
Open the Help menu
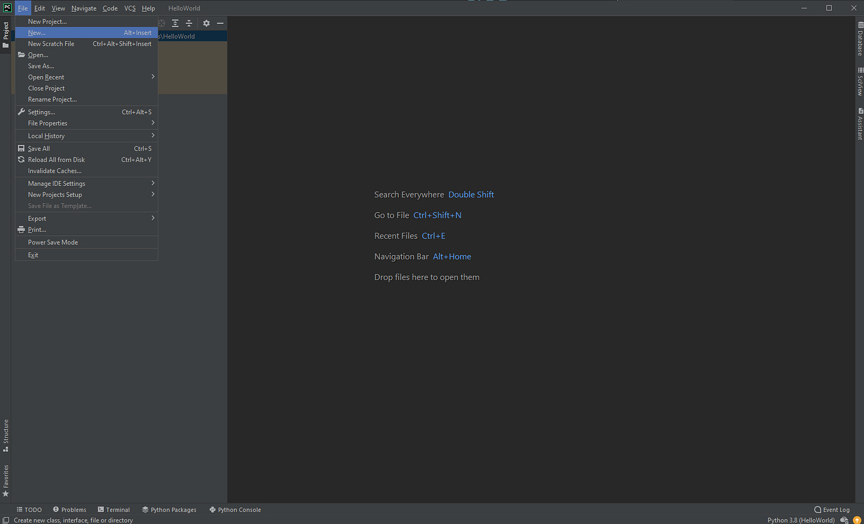coord(148,8)
